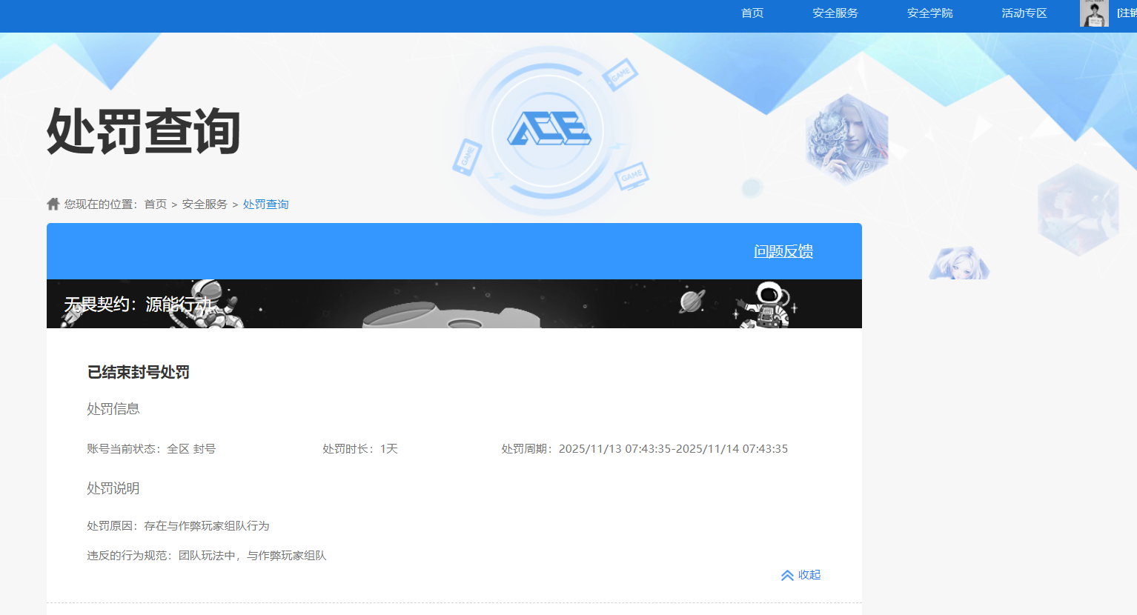Open the 活动专区 navigation item
The width and height of the screenshot is (1137, 615).
pyautogui.click(x=1024, y=13)
